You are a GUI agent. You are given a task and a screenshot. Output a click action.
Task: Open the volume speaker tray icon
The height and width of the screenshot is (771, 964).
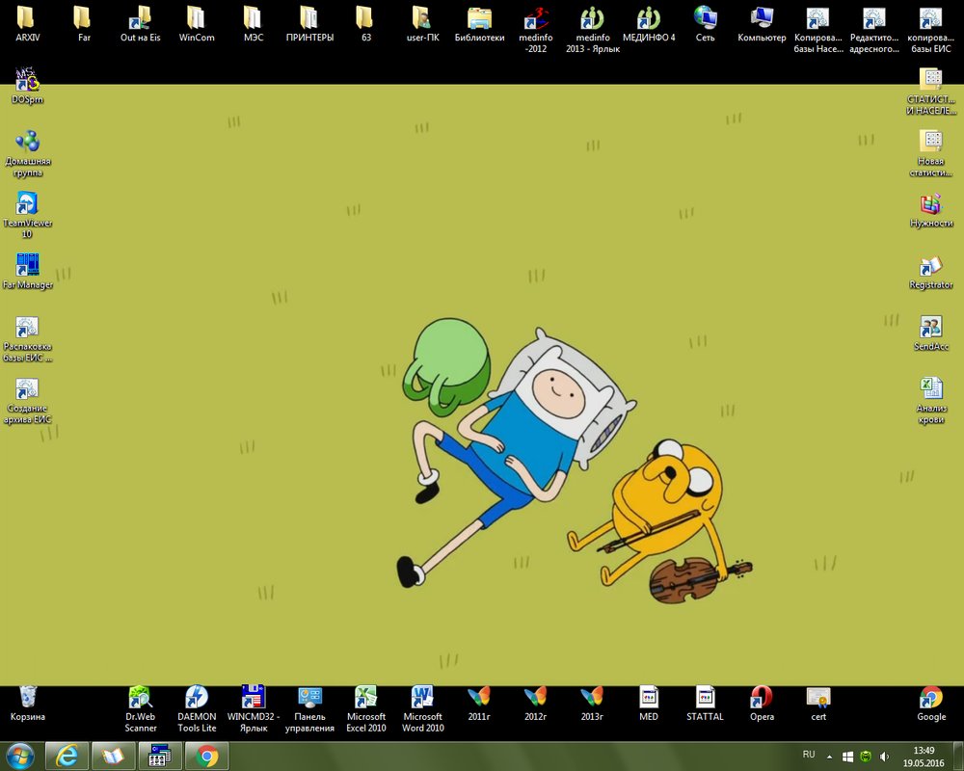884,757
